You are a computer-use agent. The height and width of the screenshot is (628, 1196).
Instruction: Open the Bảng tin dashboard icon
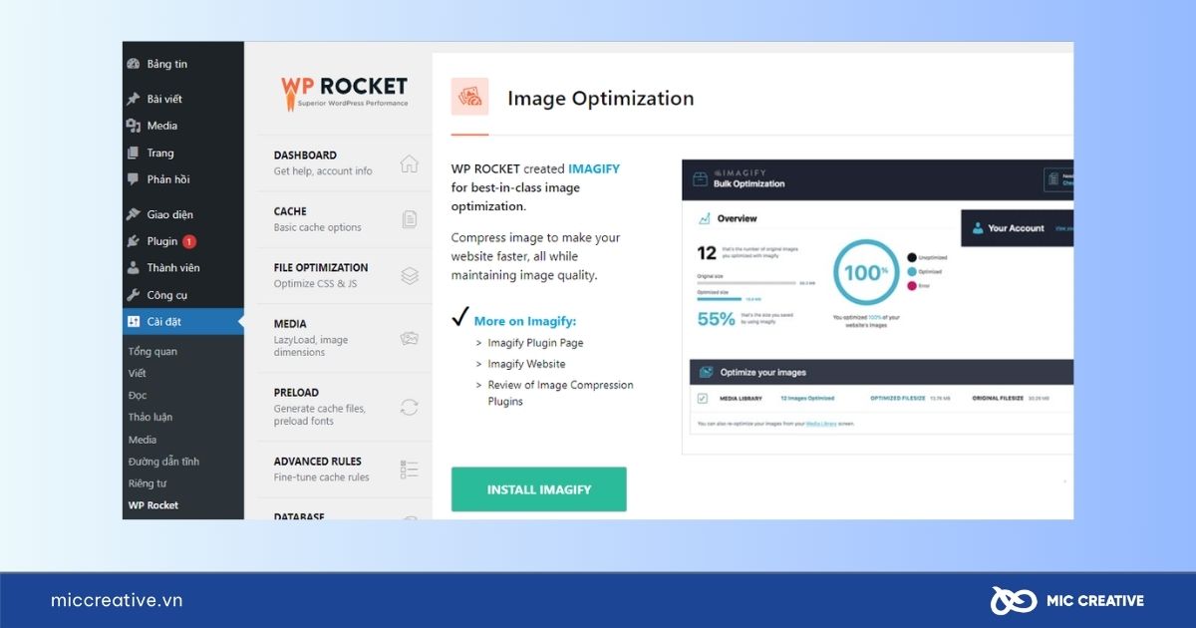pyautogui.click(x=133, y=64)
